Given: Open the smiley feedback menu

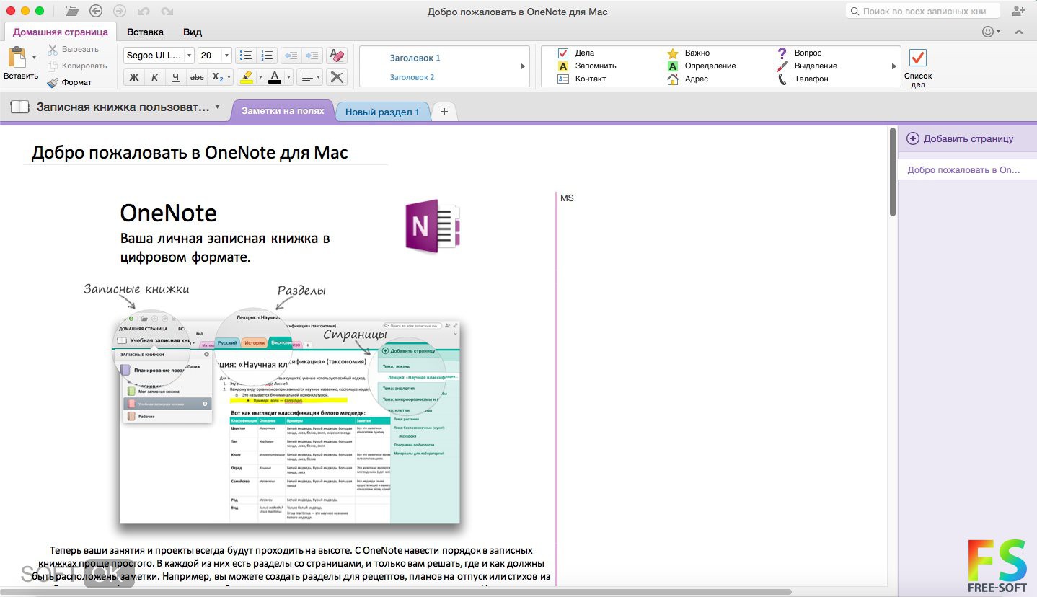Looking at the screenshot, I should click(991, 32).
